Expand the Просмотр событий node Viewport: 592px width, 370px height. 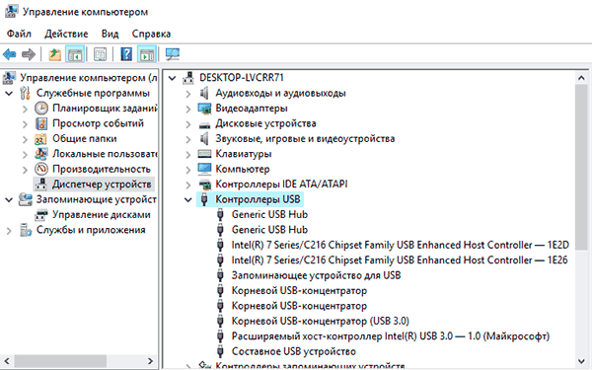pos(25,124)
